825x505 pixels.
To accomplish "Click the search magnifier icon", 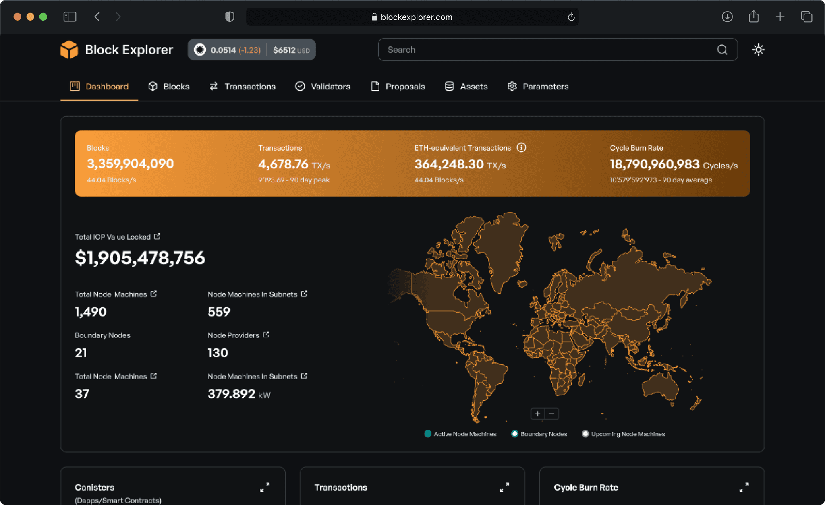I will (x=722, y=50).
